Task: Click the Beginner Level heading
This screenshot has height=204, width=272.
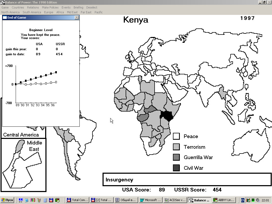Action: pyautogui.click(x=41, y=30)
